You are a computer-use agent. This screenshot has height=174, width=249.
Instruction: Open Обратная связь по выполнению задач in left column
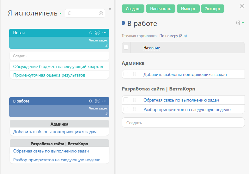click(51, 151)
